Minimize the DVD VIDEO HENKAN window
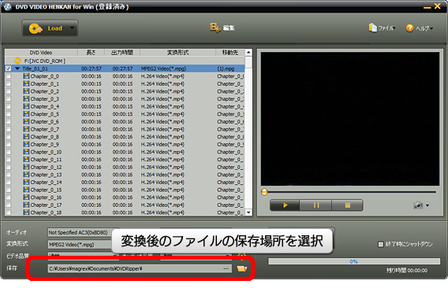Screen dimensions: 448x288 tap(427, 7)
